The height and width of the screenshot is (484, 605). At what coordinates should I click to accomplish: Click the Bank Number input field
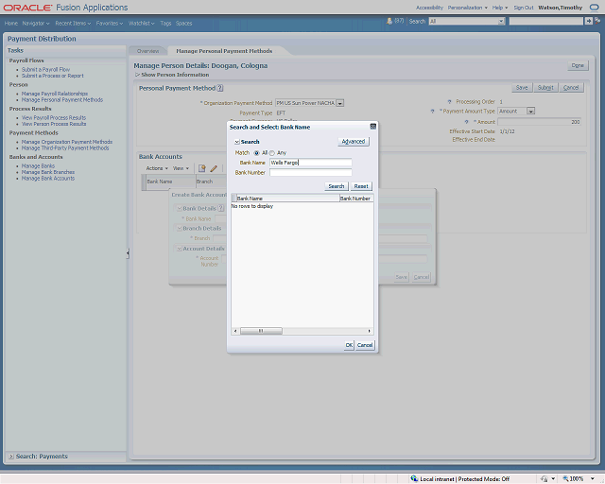[311, 173]
